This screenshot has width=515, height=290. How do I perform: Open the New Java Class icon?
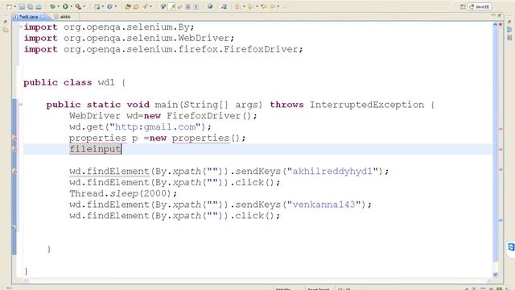click(x=109, y=6)
